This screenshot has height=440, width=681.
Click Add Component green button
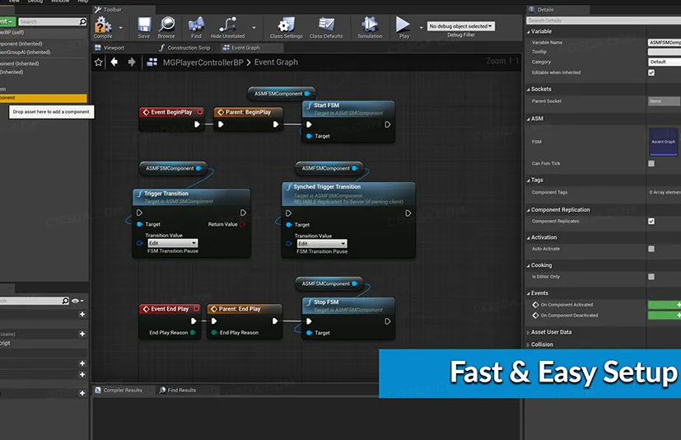7,21
